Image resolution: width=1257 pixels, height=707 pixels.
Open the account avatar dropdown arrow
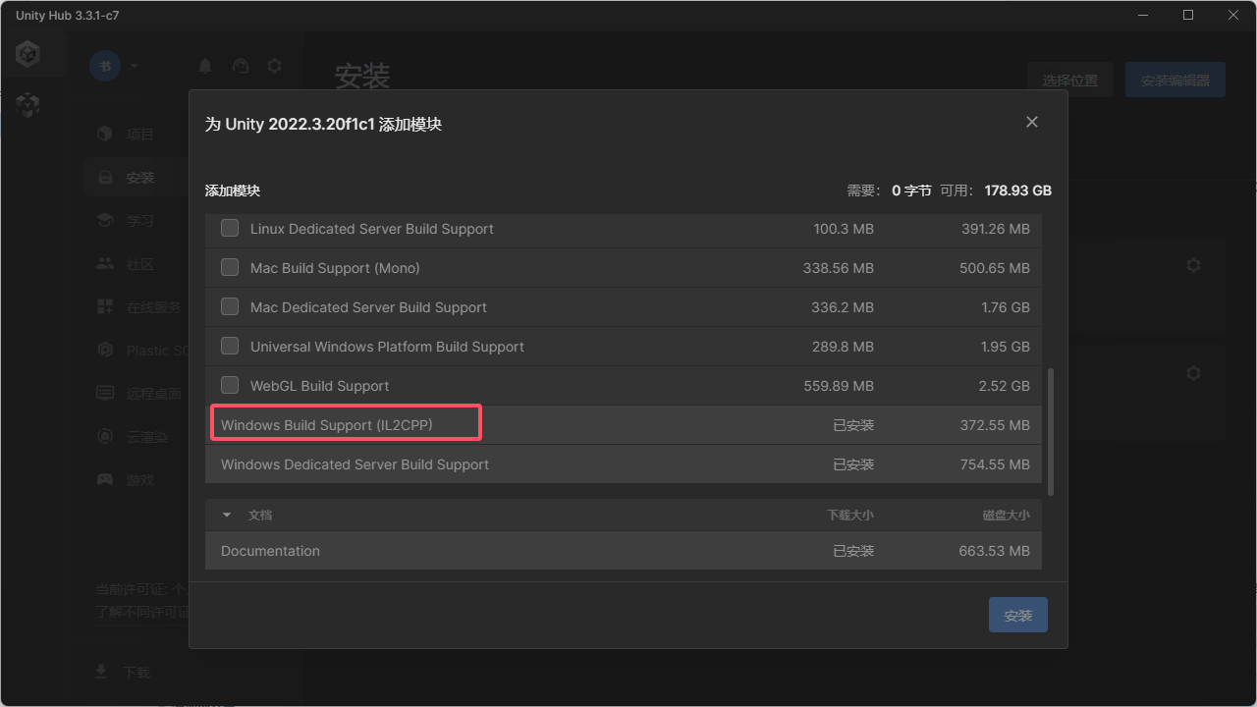click(135, 66)
